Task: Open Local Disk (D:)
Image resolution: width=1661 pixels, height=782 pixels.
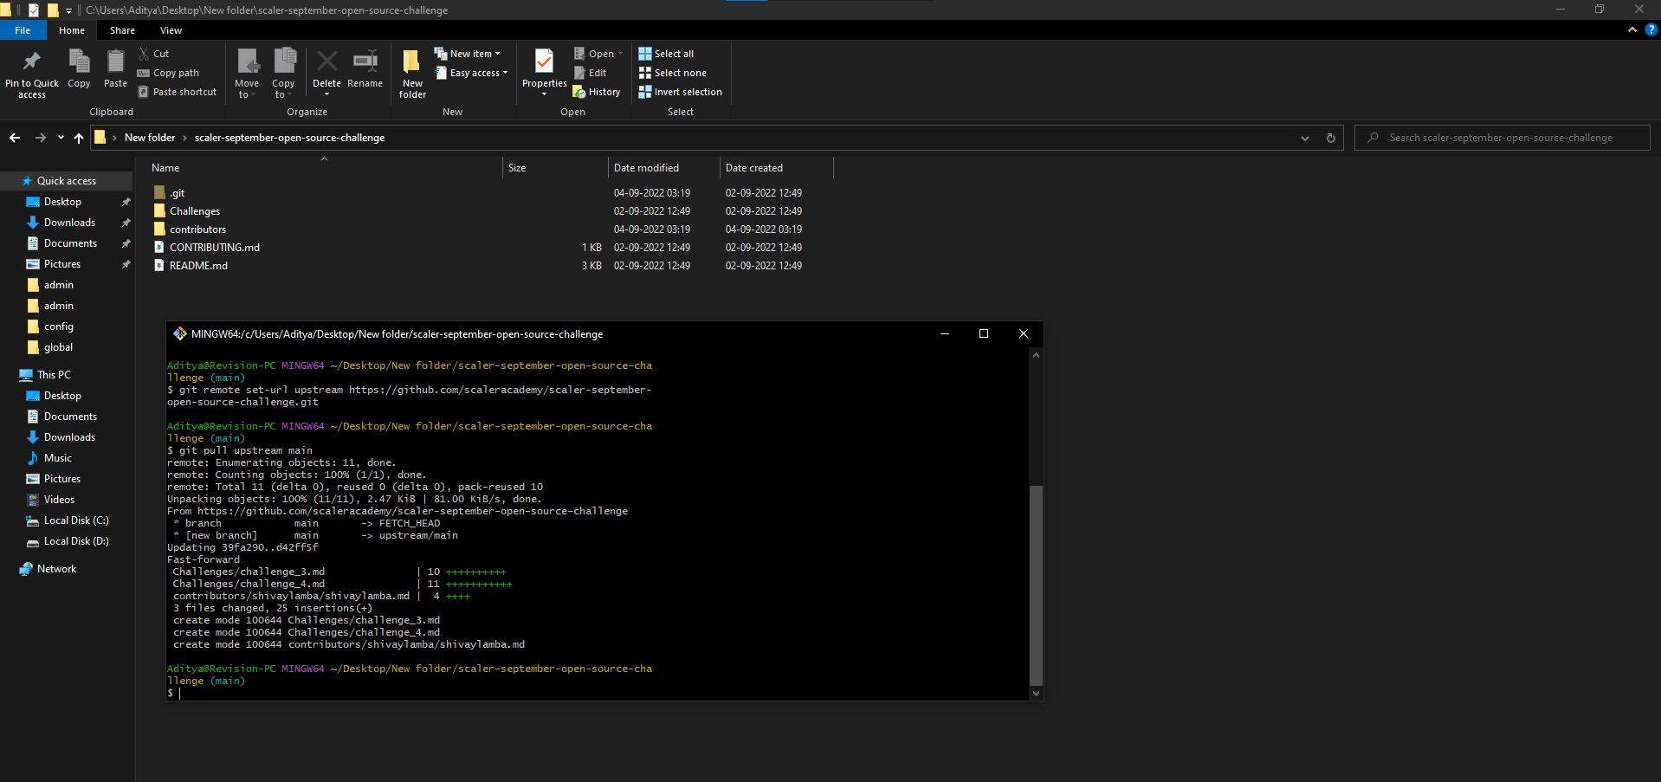Action: 76,541
